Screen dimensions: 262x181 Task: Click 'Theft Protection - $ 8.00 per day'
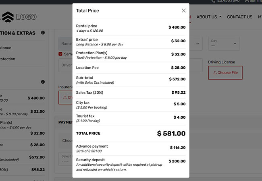click(x=102, y=58)
